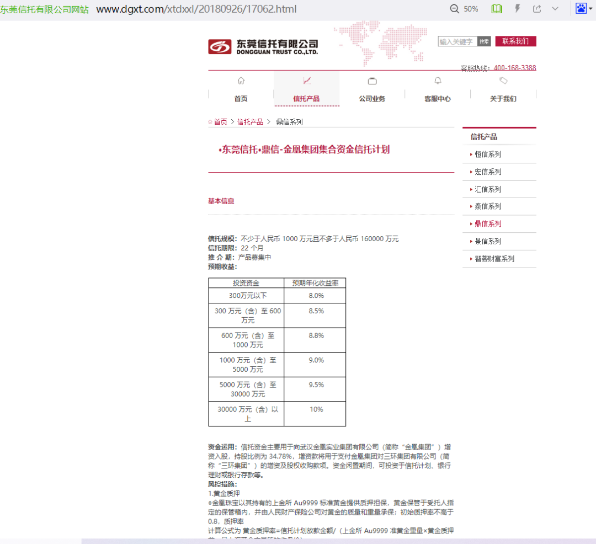The height and width of the screenshot is (544, 596).
Task: Open the 客服中心 navigation tab
Action: tap(438, 99)
